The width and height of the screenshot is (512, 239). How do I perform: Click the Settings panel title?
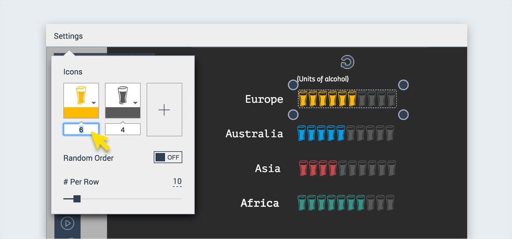[68, 36]
